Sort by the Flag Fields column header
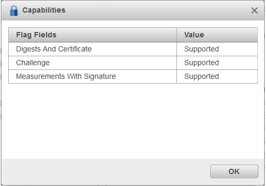The image size is (266, 186). click(x=36, y=35)
